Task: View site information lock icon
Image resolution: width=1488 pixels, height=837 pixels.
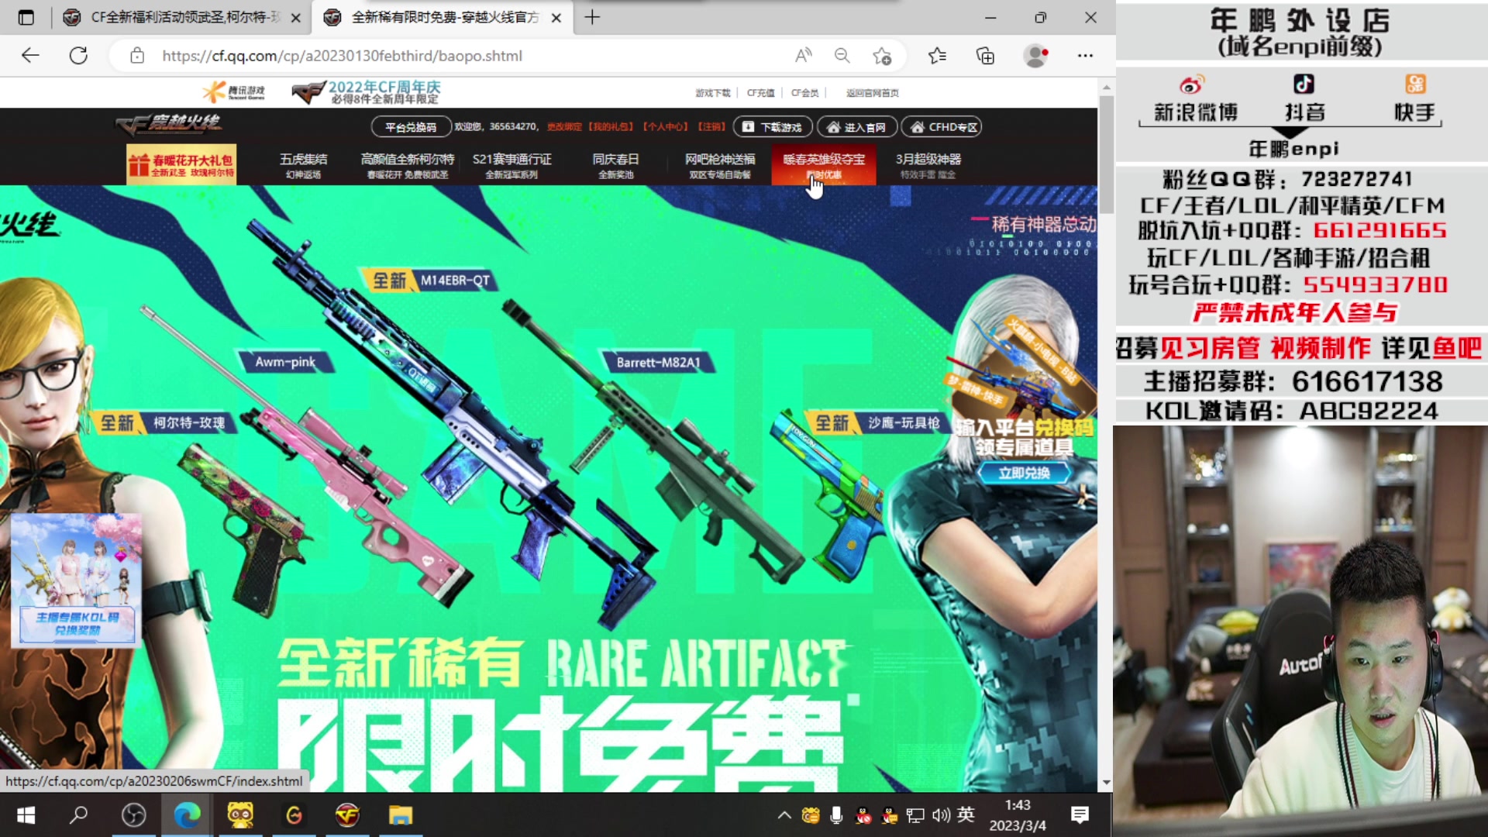Action: click(137, 56)
